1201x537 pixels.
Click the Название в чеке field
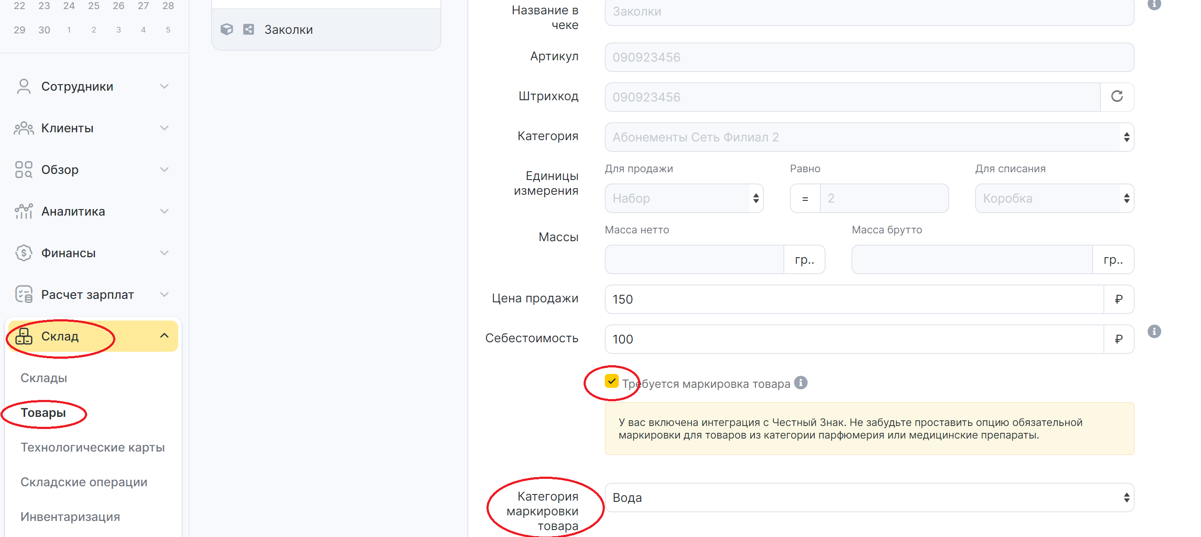coord(869,12)
